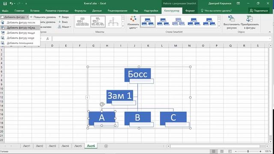Image resolution: width=274 pixels, height=154 pixels.
Task: Select the fourth SmartArt style thumbnail
Action: [x=194, y=22]
